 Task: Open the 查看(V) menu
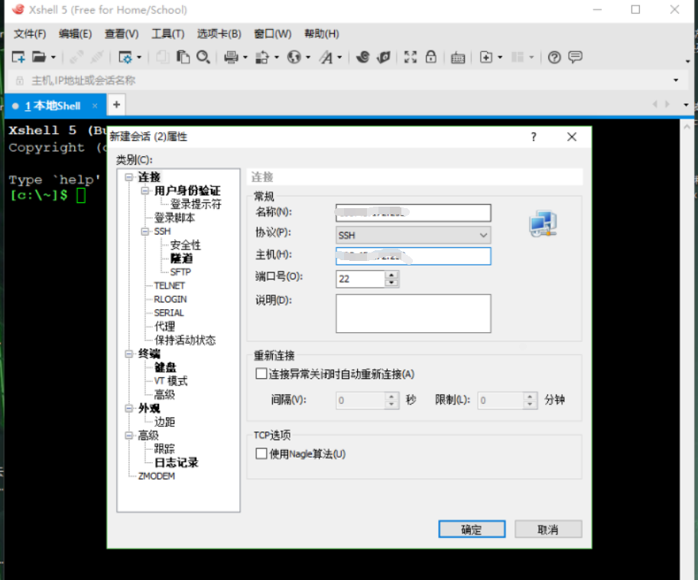[122, 34]
